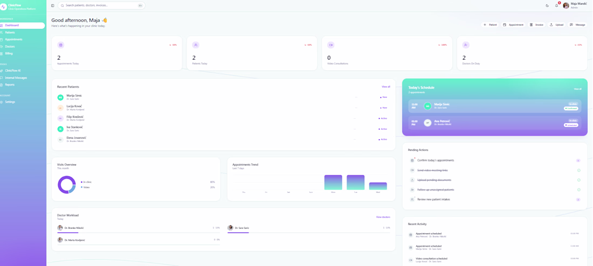
Task: Select Elena Jovanović avatar in Recent Patients
Action: tap(60, 139)
